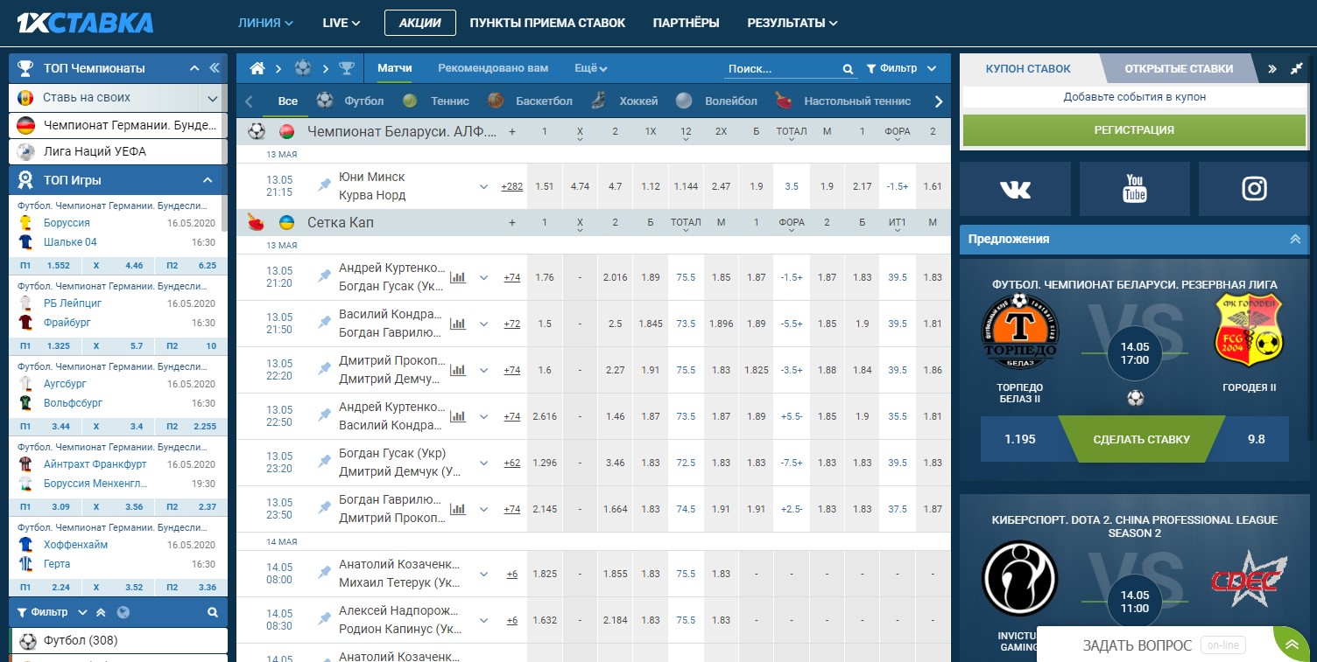
Task: Click the green РЕГИСТРАЦИЯ button
Action: tap(1133, 130)
